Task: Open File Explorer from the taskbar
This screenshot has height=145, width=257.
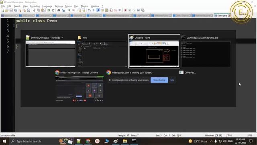Action: (x=125, y=141)
